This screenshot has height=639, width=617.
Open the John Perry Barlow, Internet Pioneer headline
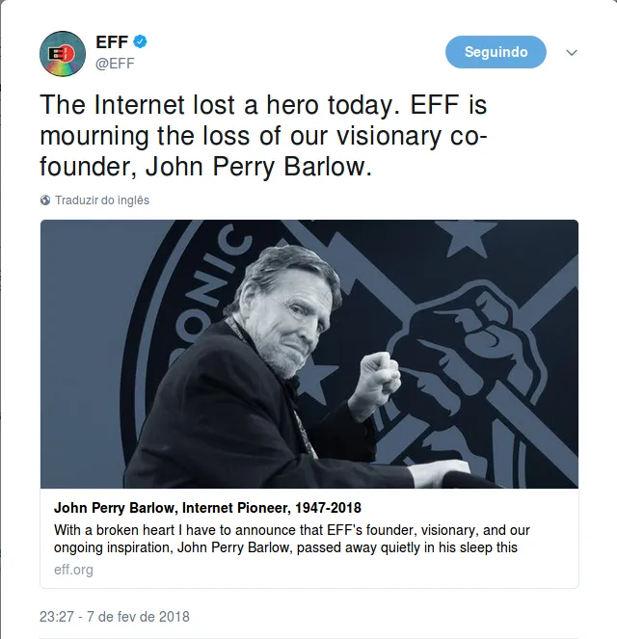coord(207,508)
